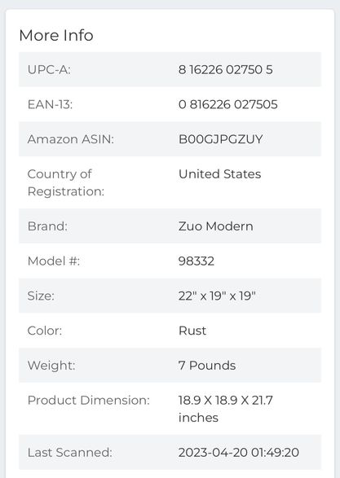
Task: Select the 7 Pounds weight value
Action: 207,366
